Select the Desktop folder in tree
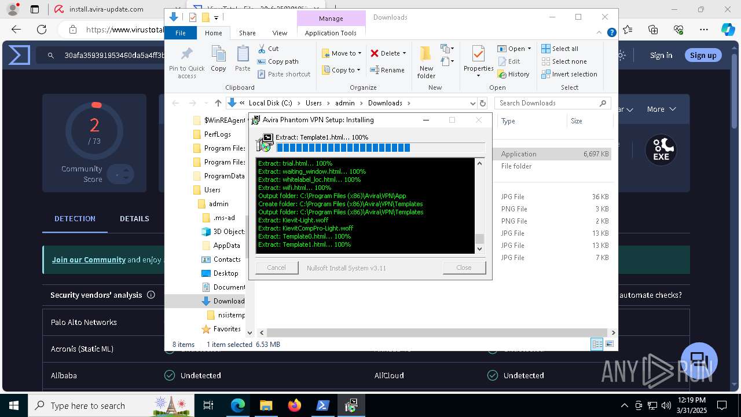Screen dimensions: 741x417 point(226,273)
